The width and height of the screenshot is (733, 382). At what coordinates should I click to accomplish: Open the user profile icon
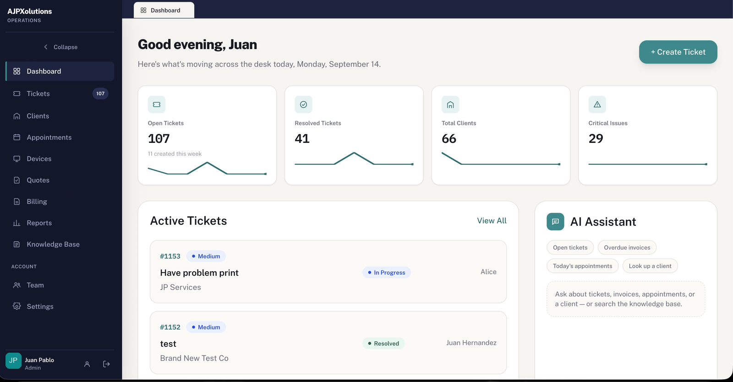coord(87,364)
